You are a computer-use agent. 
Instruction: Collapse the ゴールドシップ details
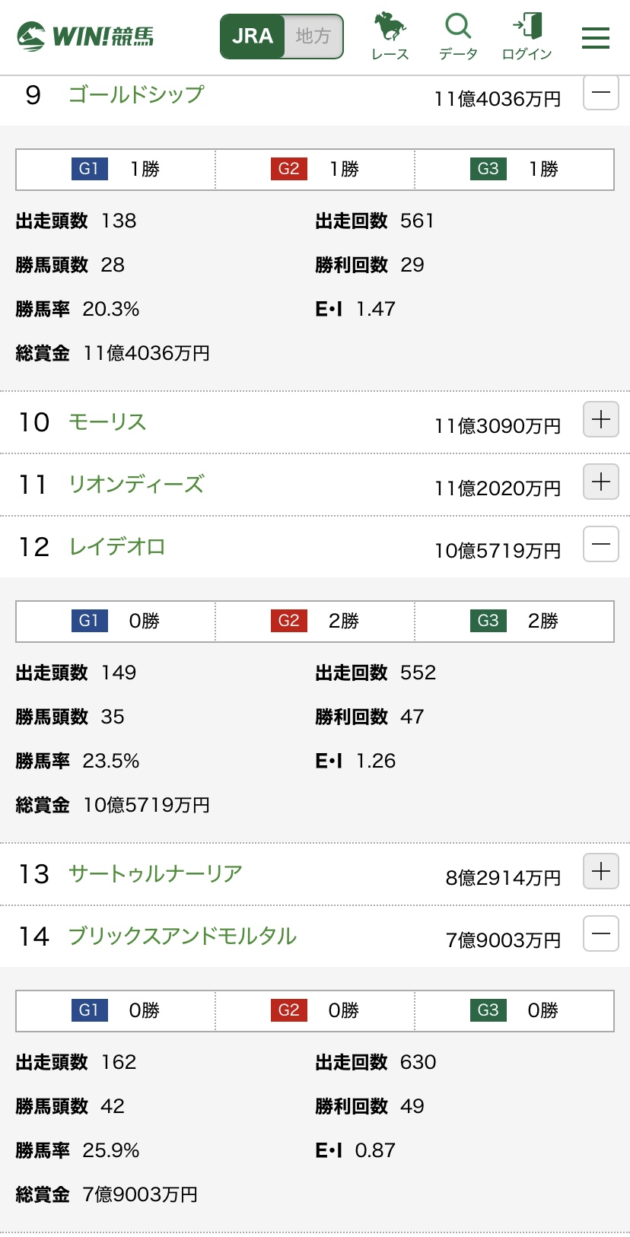click(x=600, y=93)
